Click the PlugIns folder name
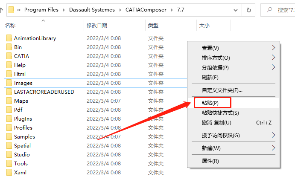Viewport: 295px width, 185px height. coord(23,119)
